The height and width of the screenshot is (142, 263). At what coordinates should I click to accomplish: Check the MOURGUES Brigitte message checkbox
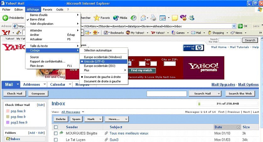tap(56, 133)
